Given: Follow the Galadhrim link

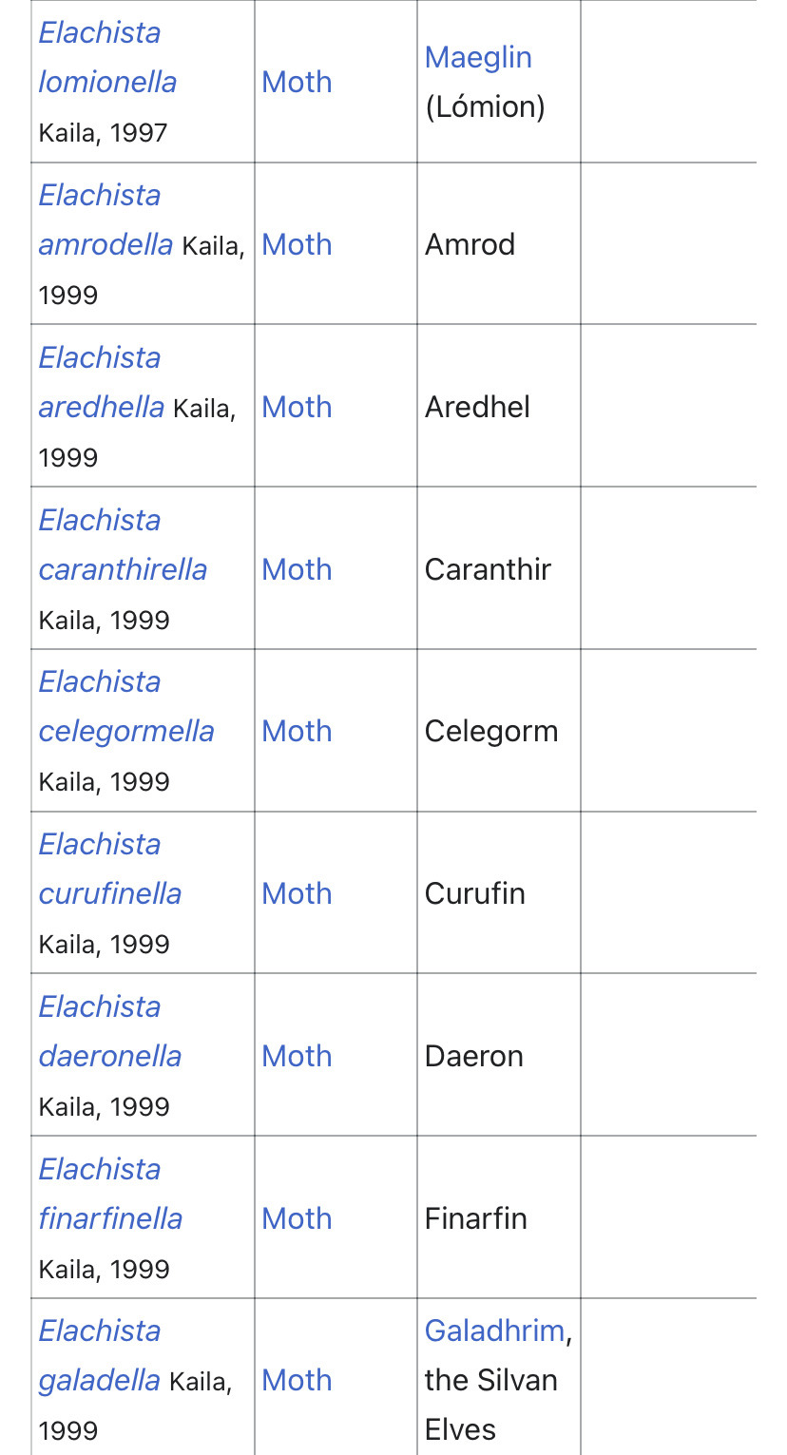Looking at the screenshot, I should click(x=494, y=1331).
